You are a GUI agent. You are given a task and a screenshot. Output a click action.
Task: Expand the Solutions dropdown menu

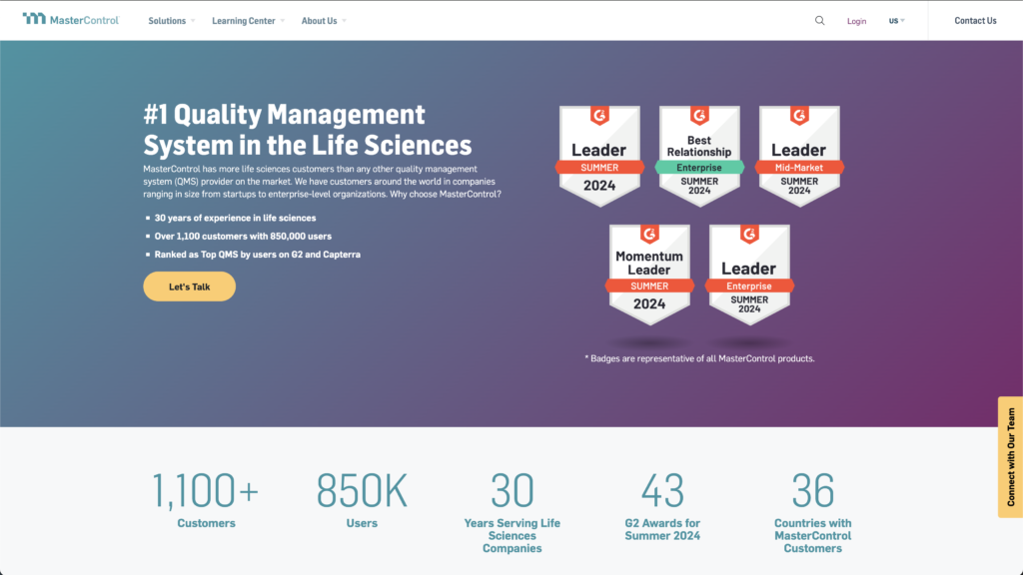point(171,21)
